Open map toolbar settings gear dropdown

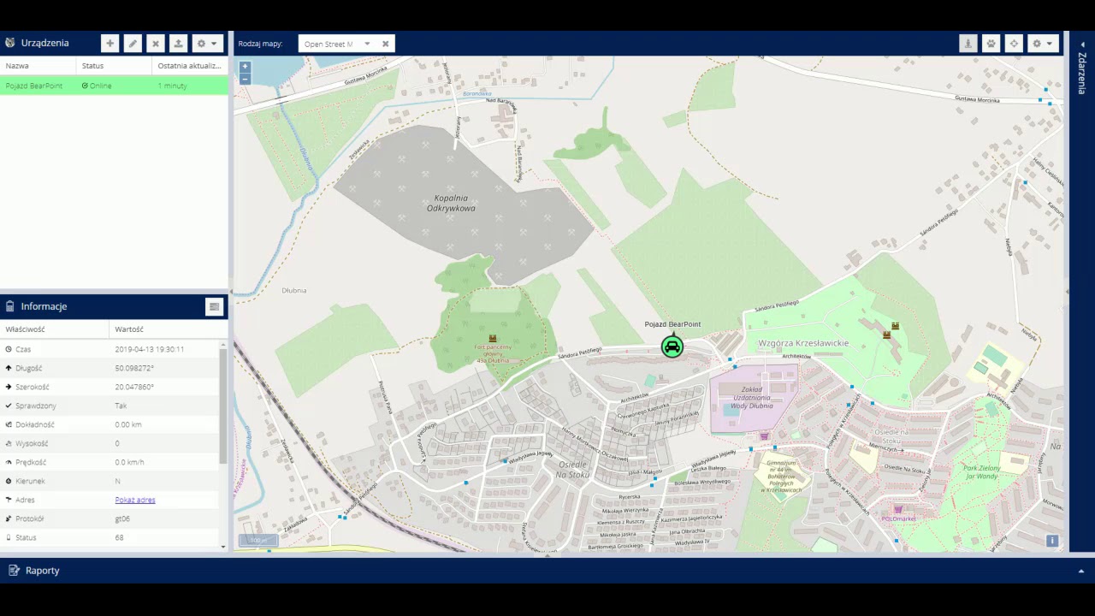tap(1043, 44)
